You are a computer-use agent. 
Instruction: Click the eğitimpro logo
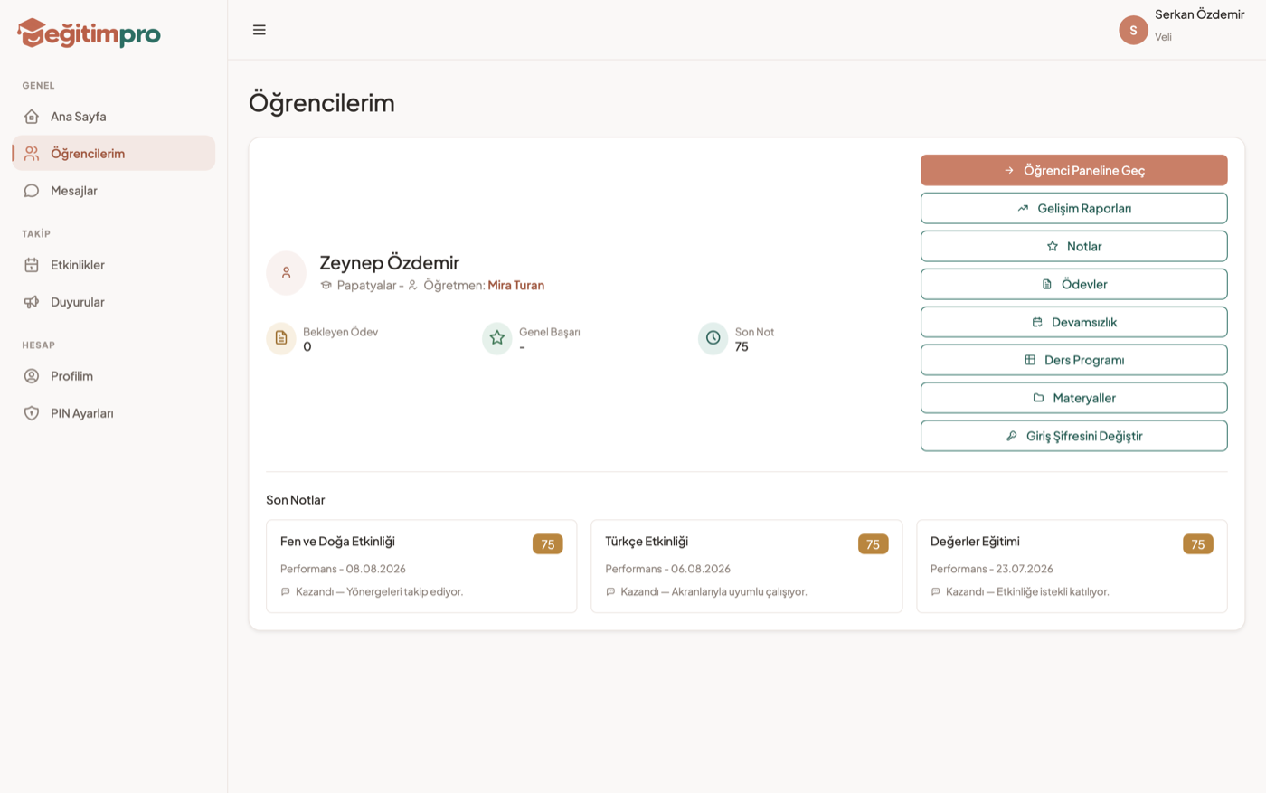pos(89,33)
